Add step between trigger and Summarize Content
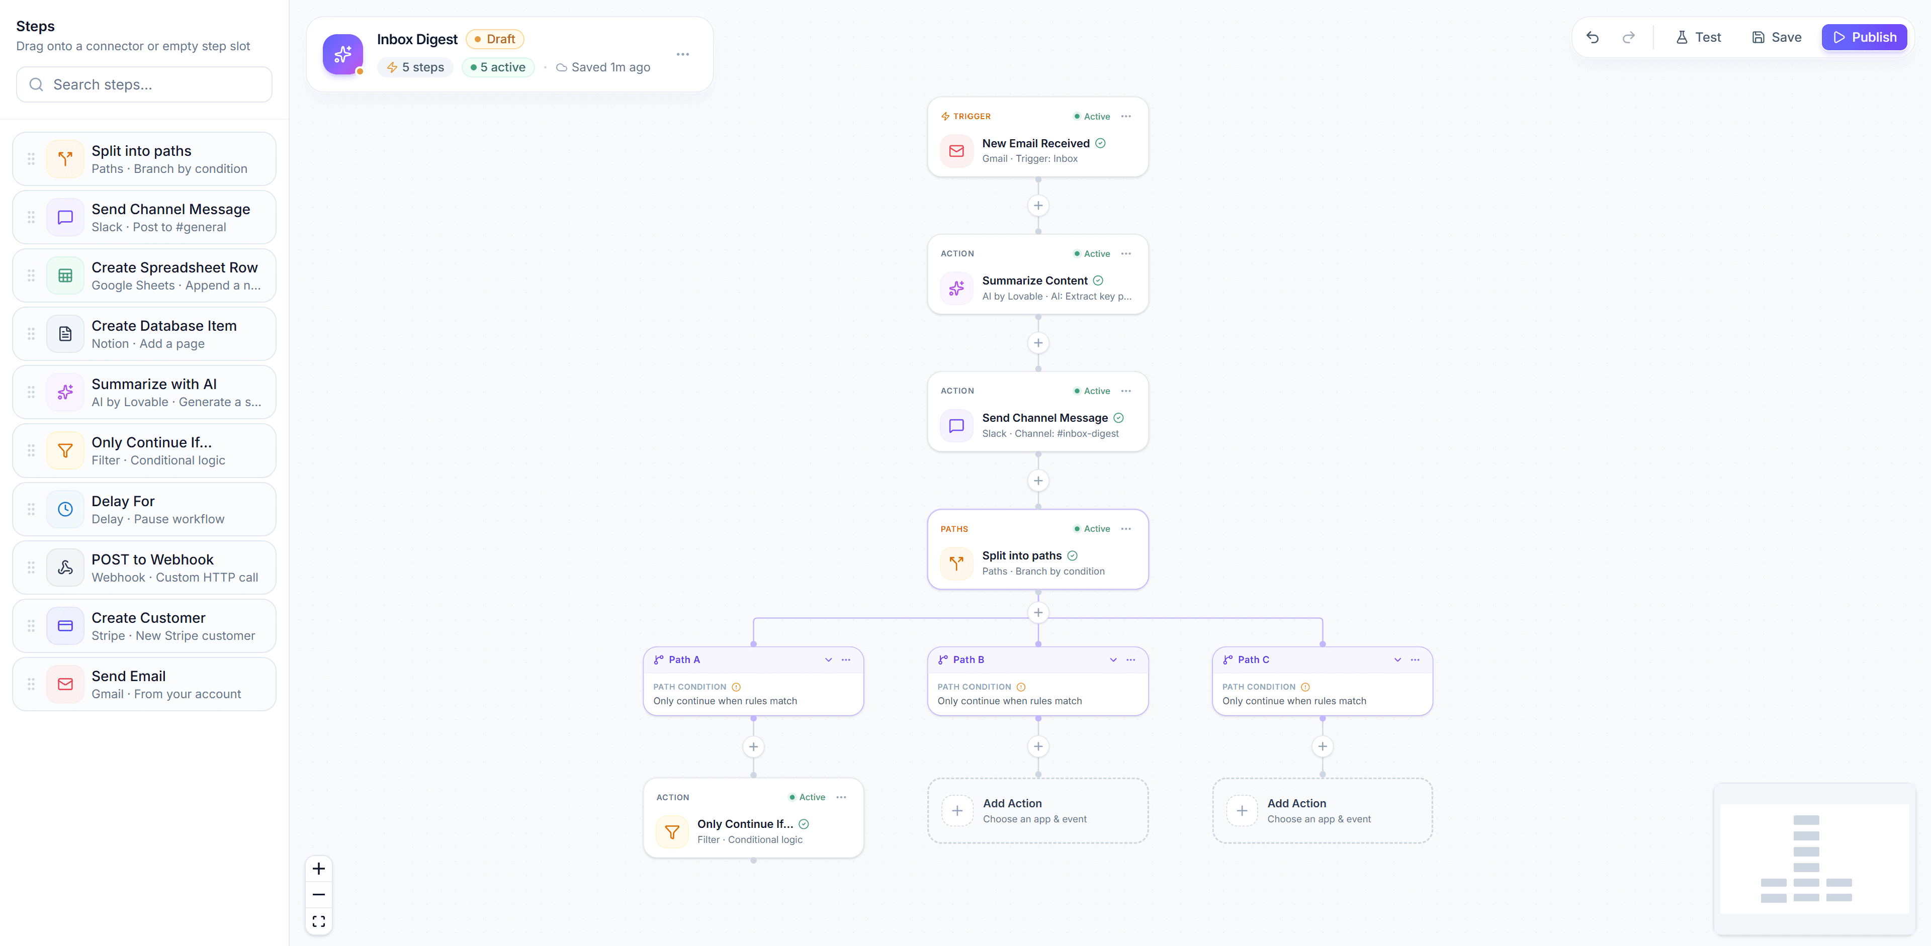 1037,206
